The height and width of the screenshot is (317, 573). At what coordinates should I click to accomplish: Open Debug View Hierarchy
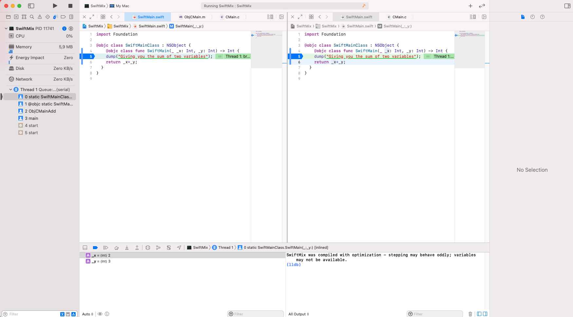[x=148, y=247]
